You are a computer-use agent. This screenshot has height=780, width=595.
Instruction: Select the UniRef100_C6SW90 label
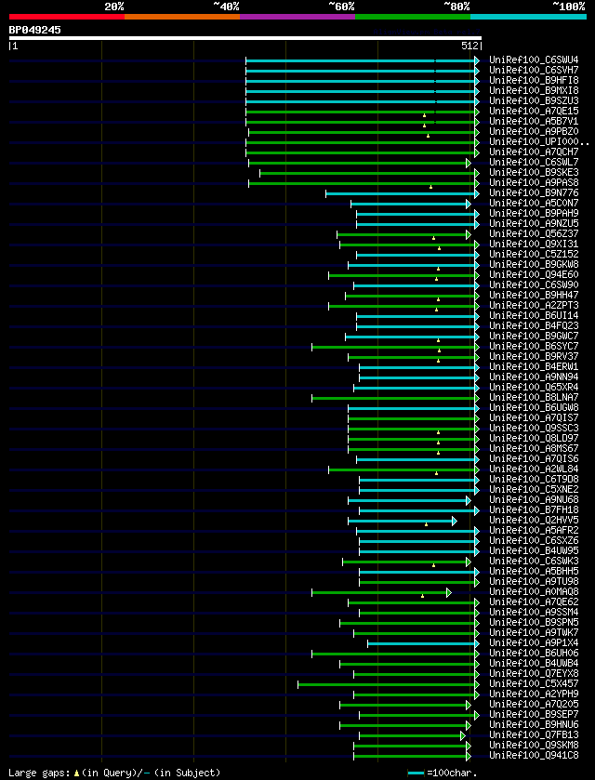(x=534, y=285)
